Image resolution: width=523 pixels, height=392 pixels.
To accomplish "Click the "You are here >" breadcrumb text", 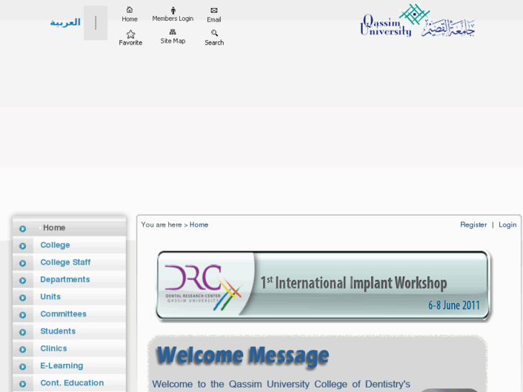I will point(164,225).
